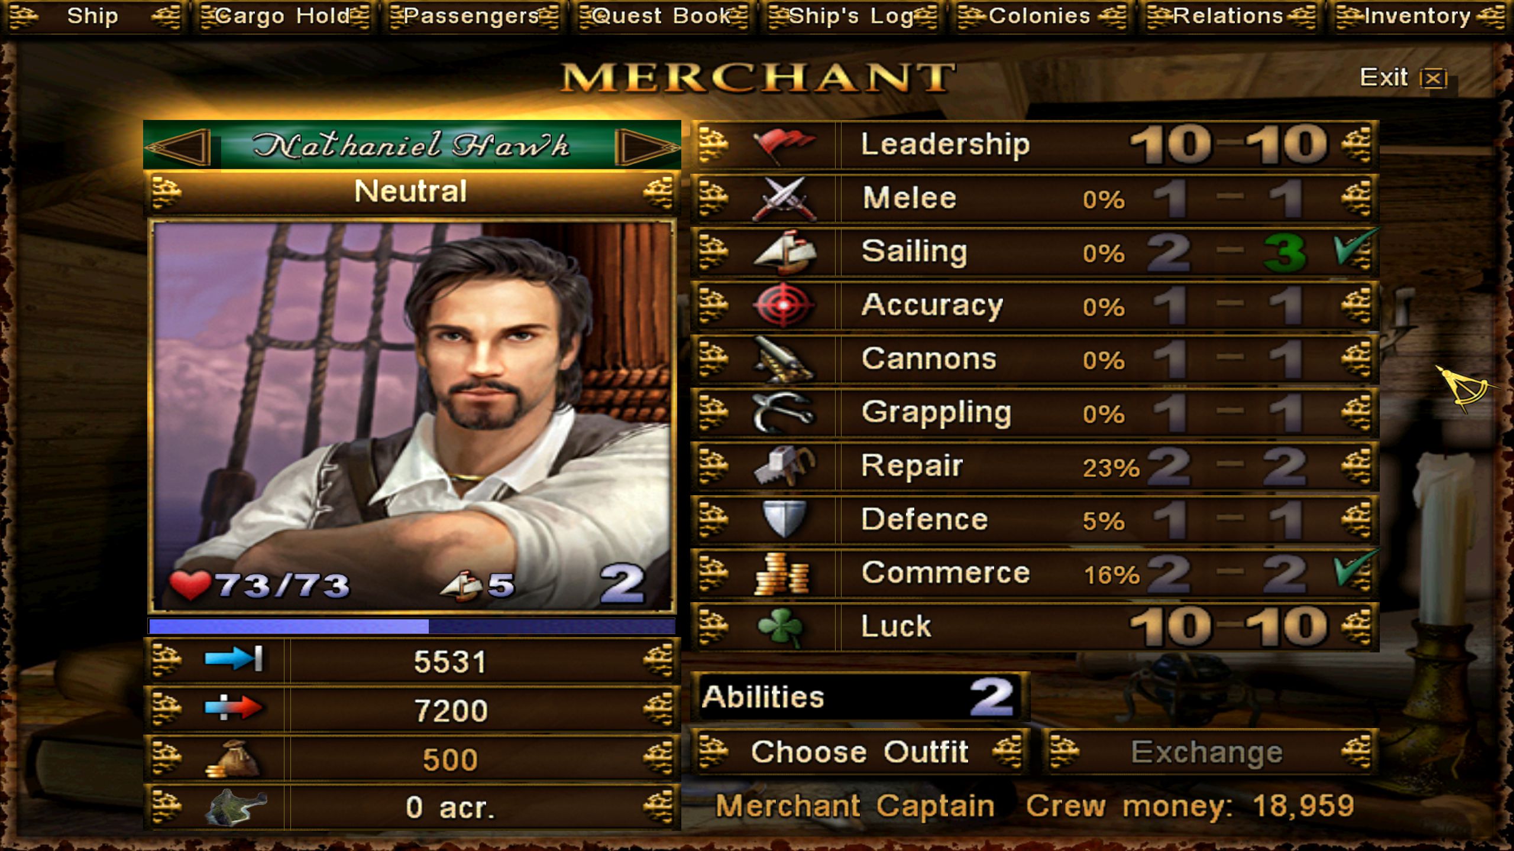This screenshot has height=851, width=1514.
Task: Click the Commerce gold coins icon
Action: coord(782,573)
